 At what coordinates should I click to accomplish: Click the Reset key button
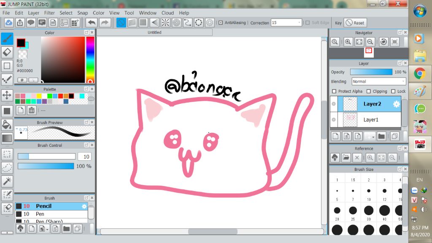point(355,23)
